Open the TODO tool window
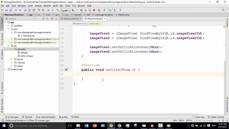 75,117
